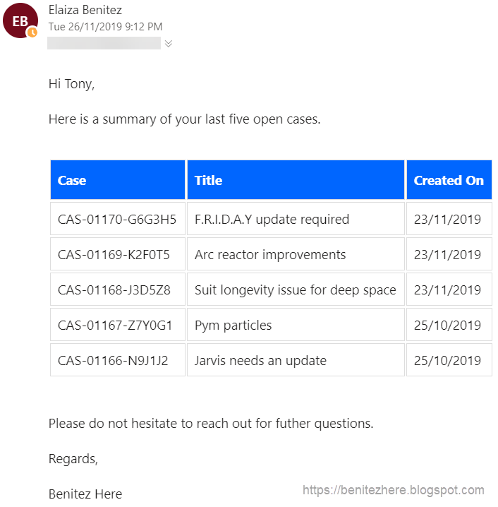Open the benitezhere.blogspot.com link
This screenshot has height=507, width=498.
(x=394, y=490)
